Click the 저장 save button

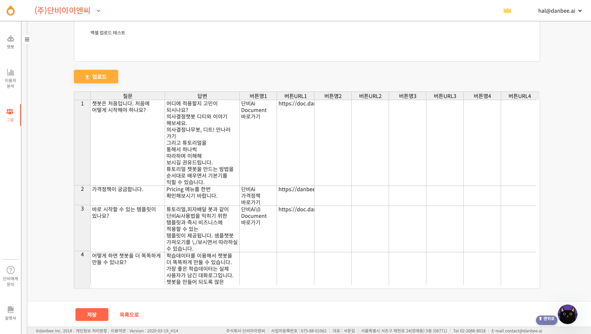[x=92, y=315]
